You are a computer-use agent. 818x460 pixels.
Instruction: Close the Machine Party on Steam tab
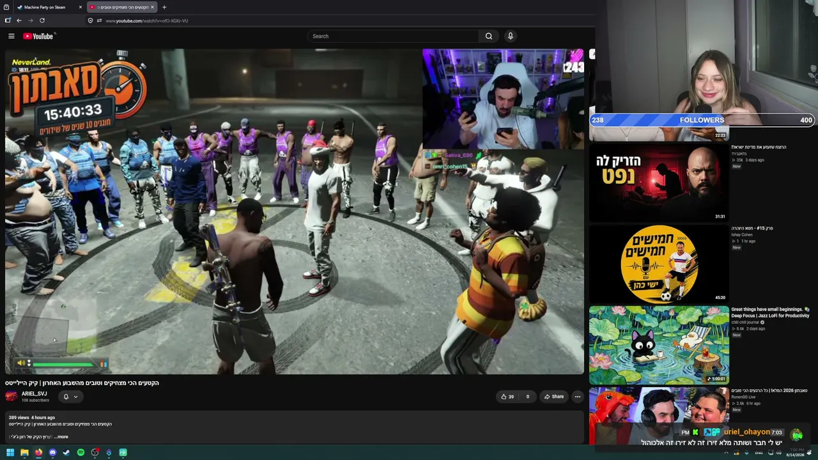[x=81, y=8]
